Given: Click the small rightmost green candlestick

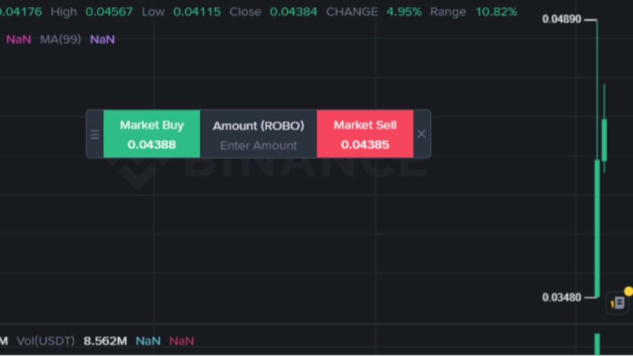Looking at the screenshot, I should click(x=604, y=139).
